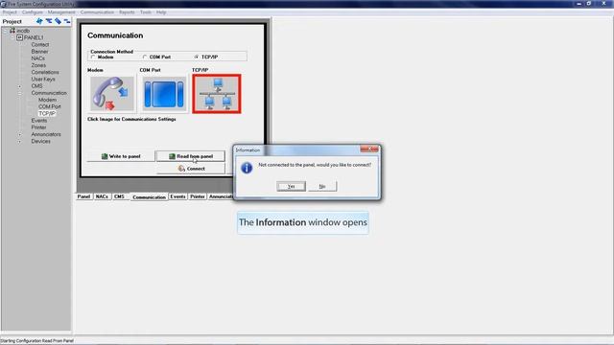Switch to the CMS tab
614x345 pixels.
[x=119, y=196]
